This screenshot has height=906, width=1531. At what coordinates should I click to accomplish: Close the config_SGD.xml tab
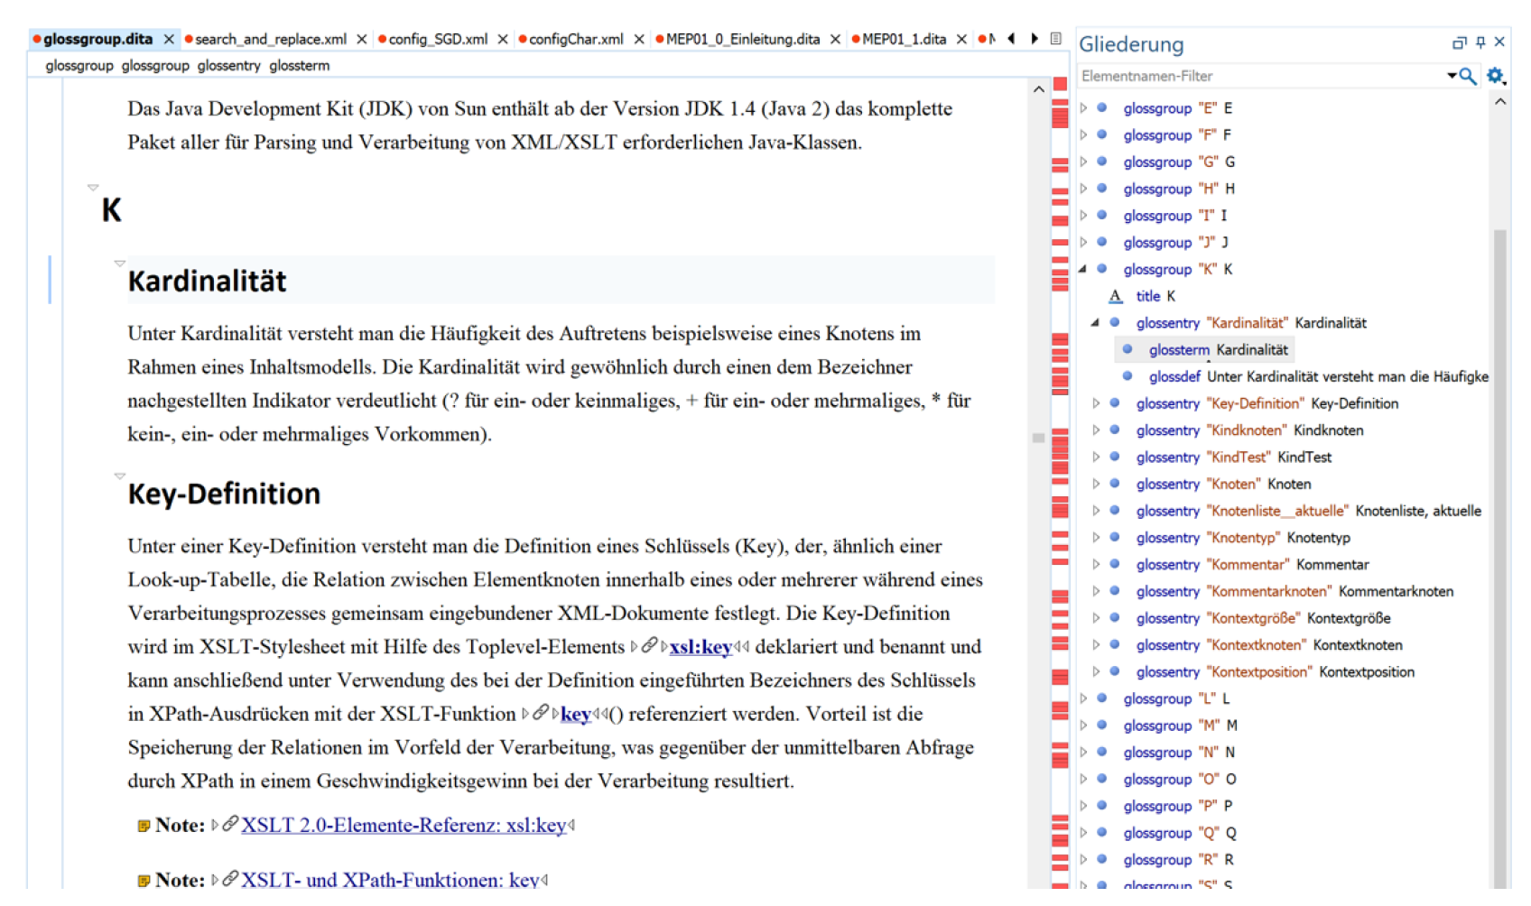click(x=503, y=39)
